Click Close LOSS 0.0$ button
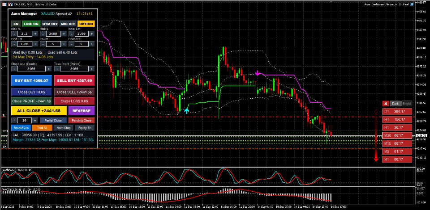430x210 pixels. pos(74,101)
